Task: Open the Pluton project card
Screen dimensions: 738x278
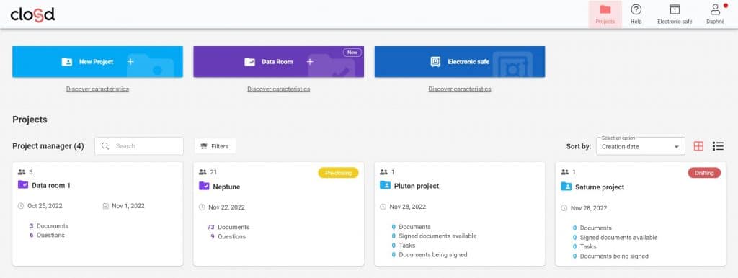Action: point(460,214)
